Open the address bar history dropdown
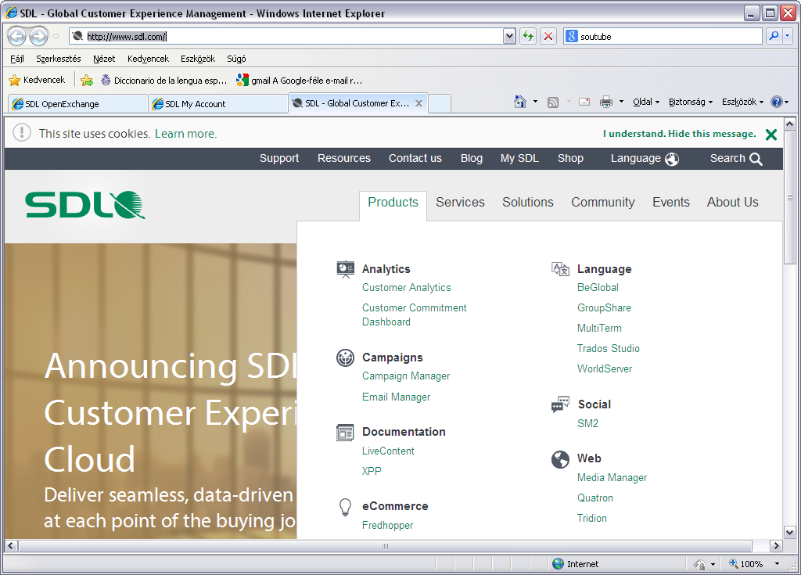This screenshot has width=801, height=575. [509, 36]
